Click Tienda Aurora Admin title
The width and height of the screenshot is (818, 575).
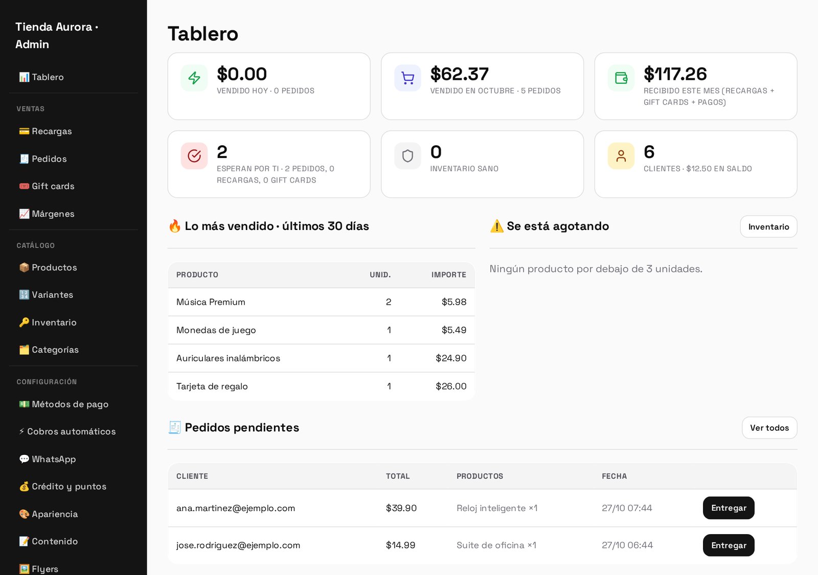tap(56, 35)
